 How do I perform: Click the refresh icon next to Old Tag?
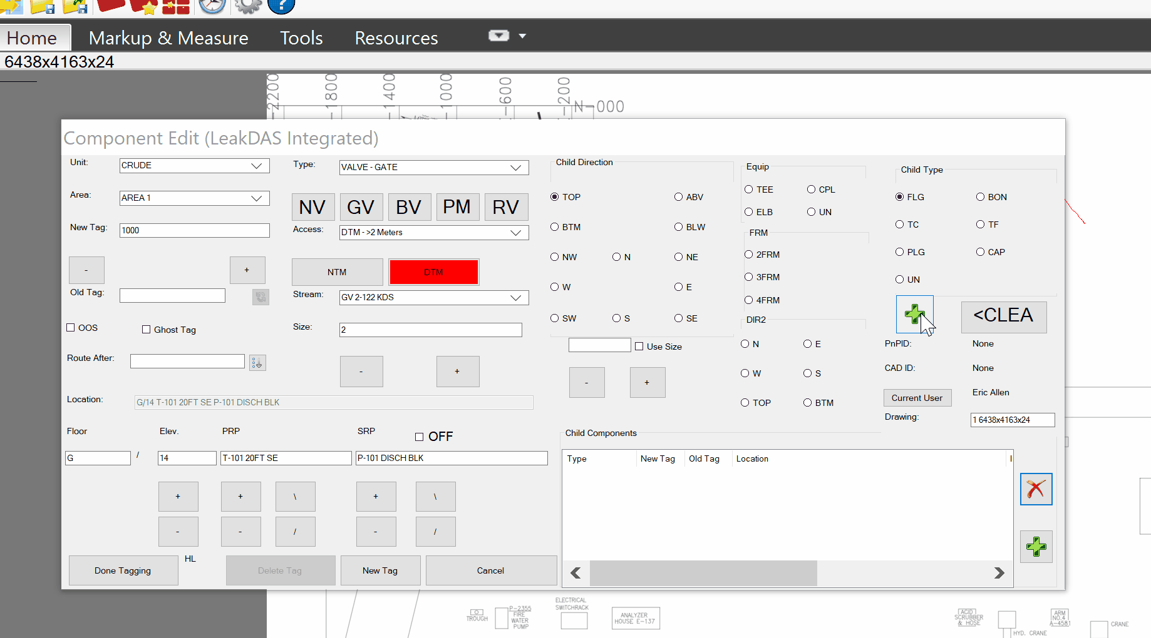coord(261,296)
